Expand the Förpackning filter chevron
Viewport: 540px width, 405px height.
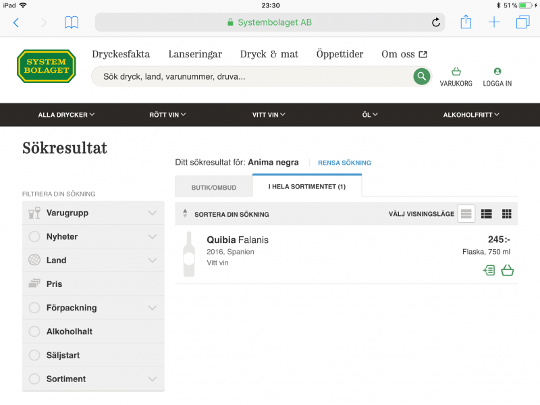153,308
